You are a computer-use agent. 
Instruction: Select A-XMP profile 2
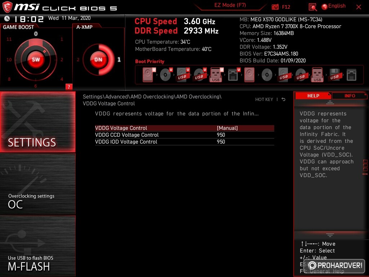(x=78, y=60)
